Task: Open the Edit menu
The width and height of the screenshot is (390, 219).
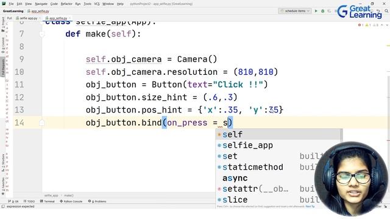Action: click(19, 4)
